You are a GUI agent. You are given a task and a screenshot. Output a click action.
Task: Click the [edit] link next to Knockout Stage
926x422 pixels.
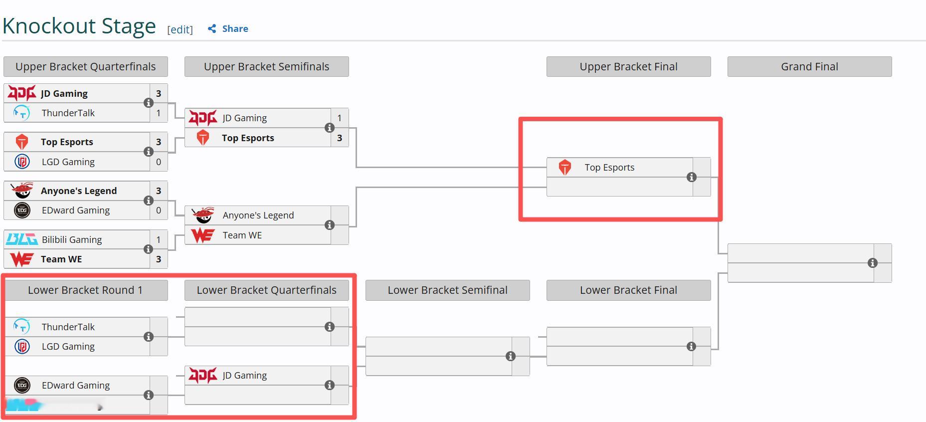pyautogui.click(x=180, y=29)
